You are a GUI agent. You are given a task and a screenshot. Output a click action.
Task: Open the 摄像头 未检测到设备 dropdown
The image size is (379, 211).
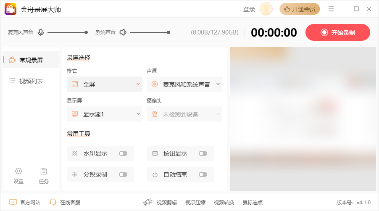click(184, 114)
